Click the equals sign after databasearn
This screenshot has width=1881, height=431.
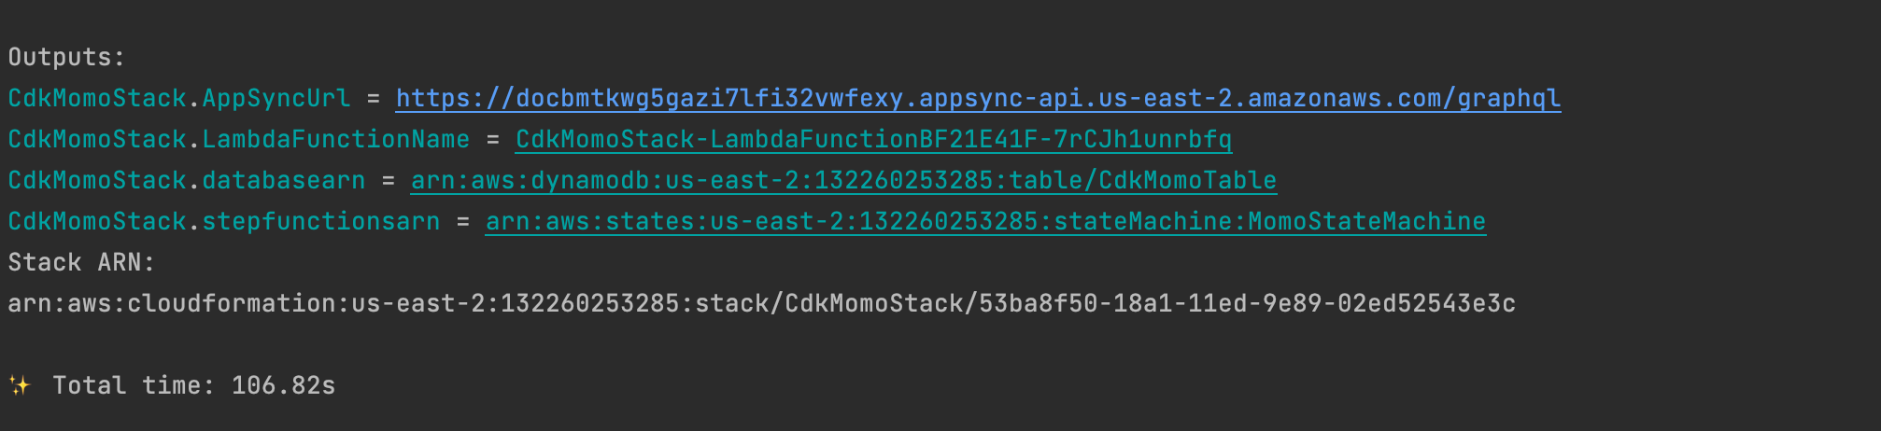coord(389,181)
